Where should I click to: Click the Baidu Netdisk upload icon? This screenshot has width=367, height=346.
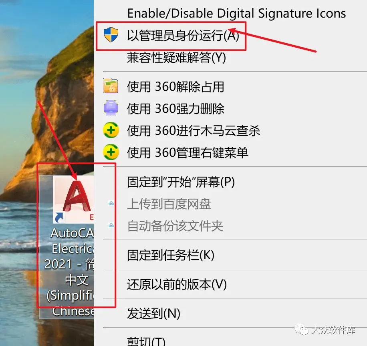coord(111,204)
